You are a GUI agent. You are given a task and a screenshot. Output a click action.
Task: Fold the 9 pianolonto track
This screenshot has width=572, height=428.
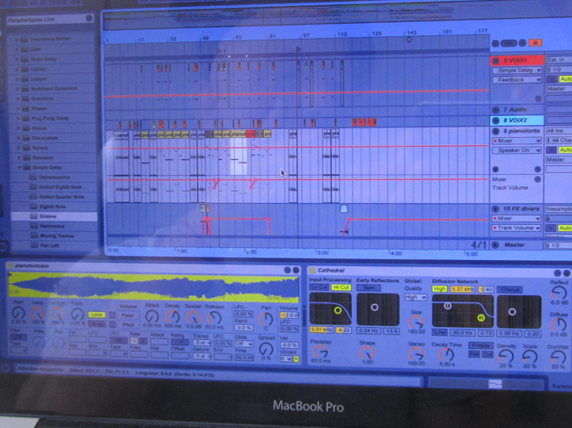pos(495,131)
